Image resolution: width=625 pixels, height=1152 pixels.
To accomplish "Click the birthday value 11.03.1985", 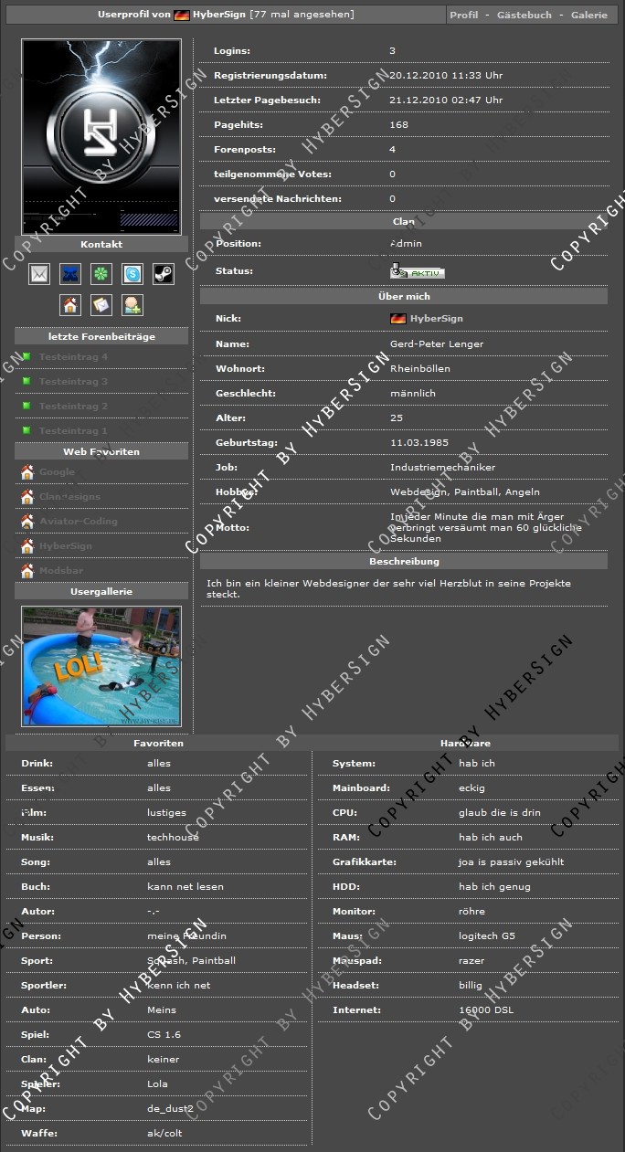I will pos(419,442).
